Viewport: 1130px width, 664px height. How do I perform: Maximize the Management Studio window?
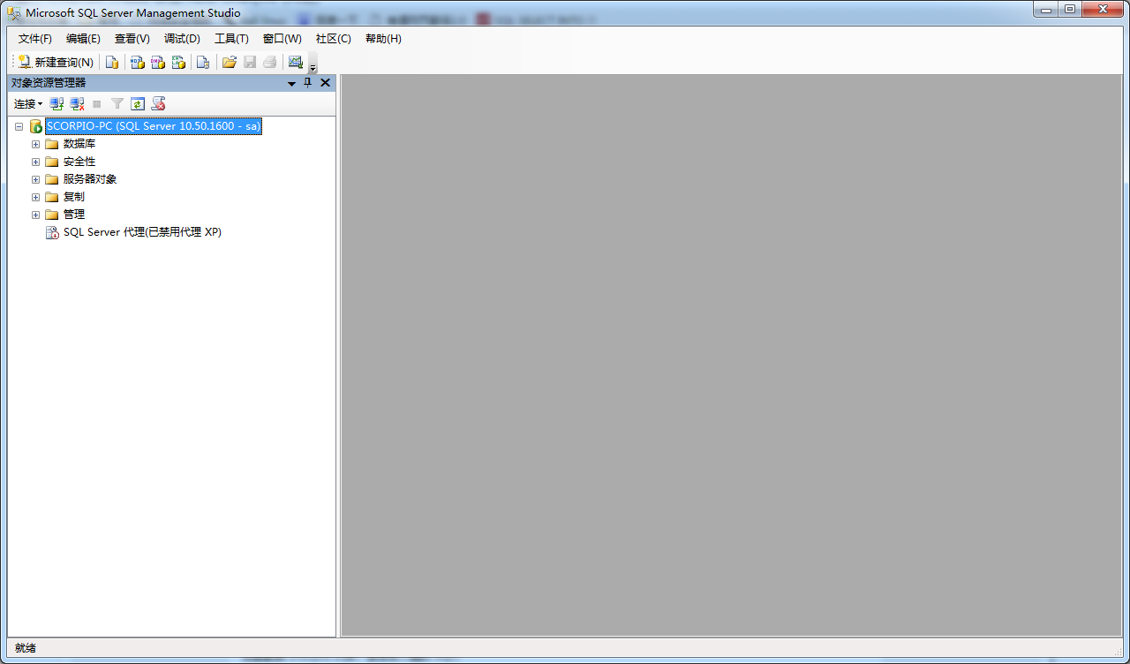pos(1070,9)
